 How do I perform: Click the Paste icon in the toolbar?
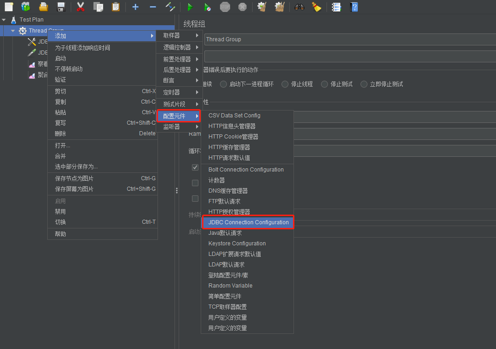click(x=115, y=7)
